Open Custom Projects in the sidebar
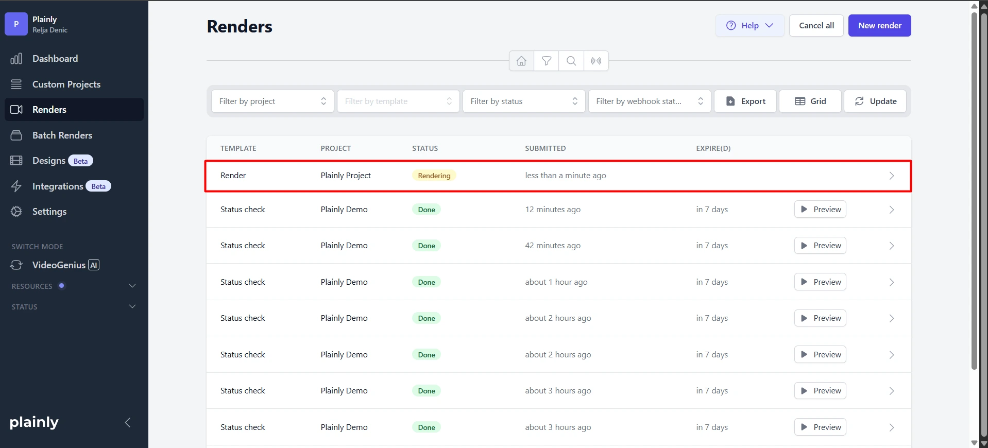 click(74, 84)
